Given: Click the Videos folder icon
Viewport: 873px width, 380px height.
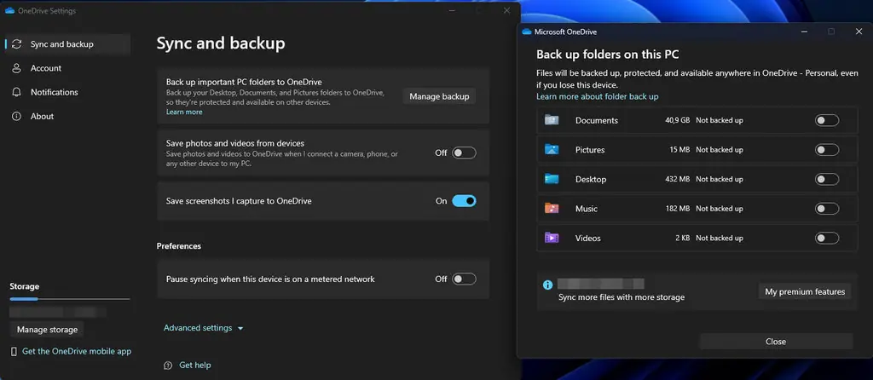Looking at the screenshot, I should click(552, 238).
